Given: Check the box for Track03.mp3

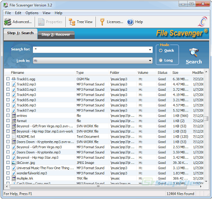Looking at the screenshot, I should [8, 89].
